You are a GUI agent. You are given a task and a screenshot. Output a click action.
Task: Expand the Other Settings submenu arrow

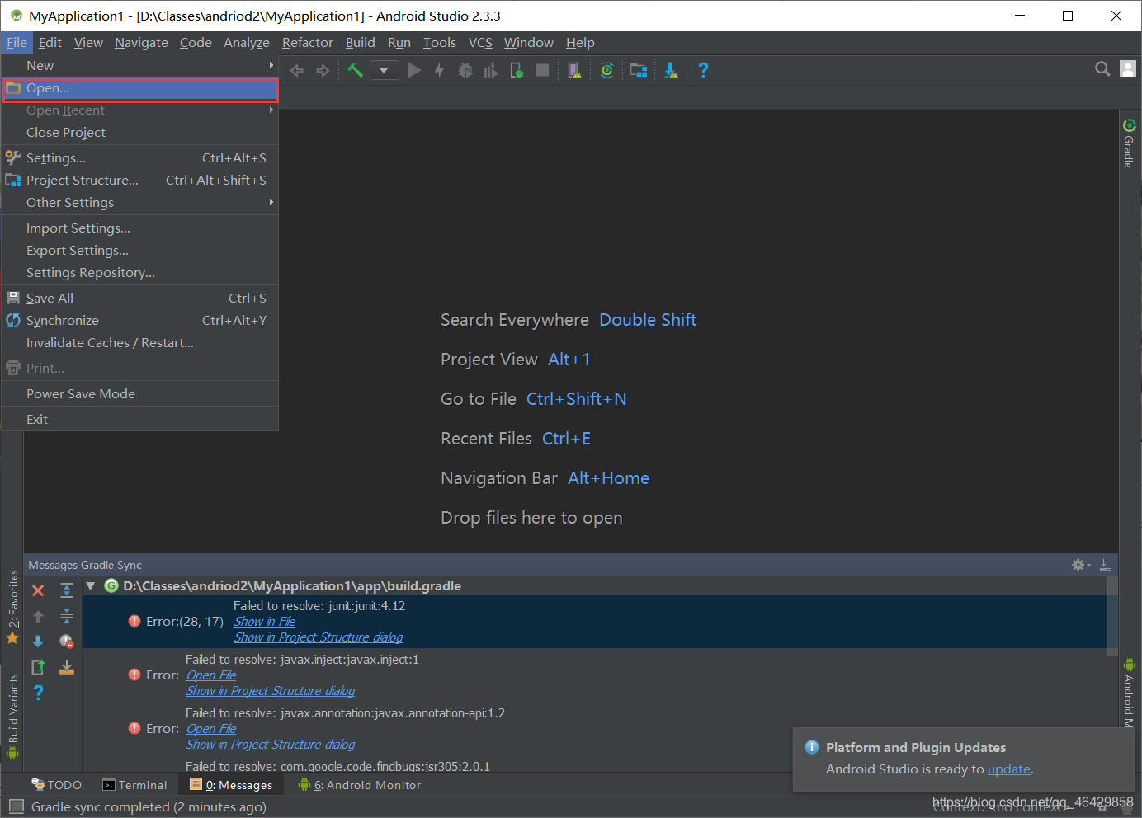pos(271,202)
